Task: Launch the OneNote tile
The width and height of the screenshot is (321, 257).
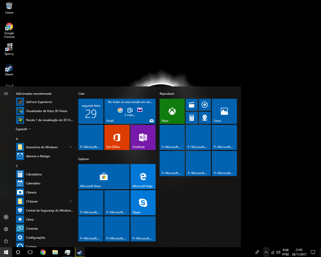Action: pos(143,137)
